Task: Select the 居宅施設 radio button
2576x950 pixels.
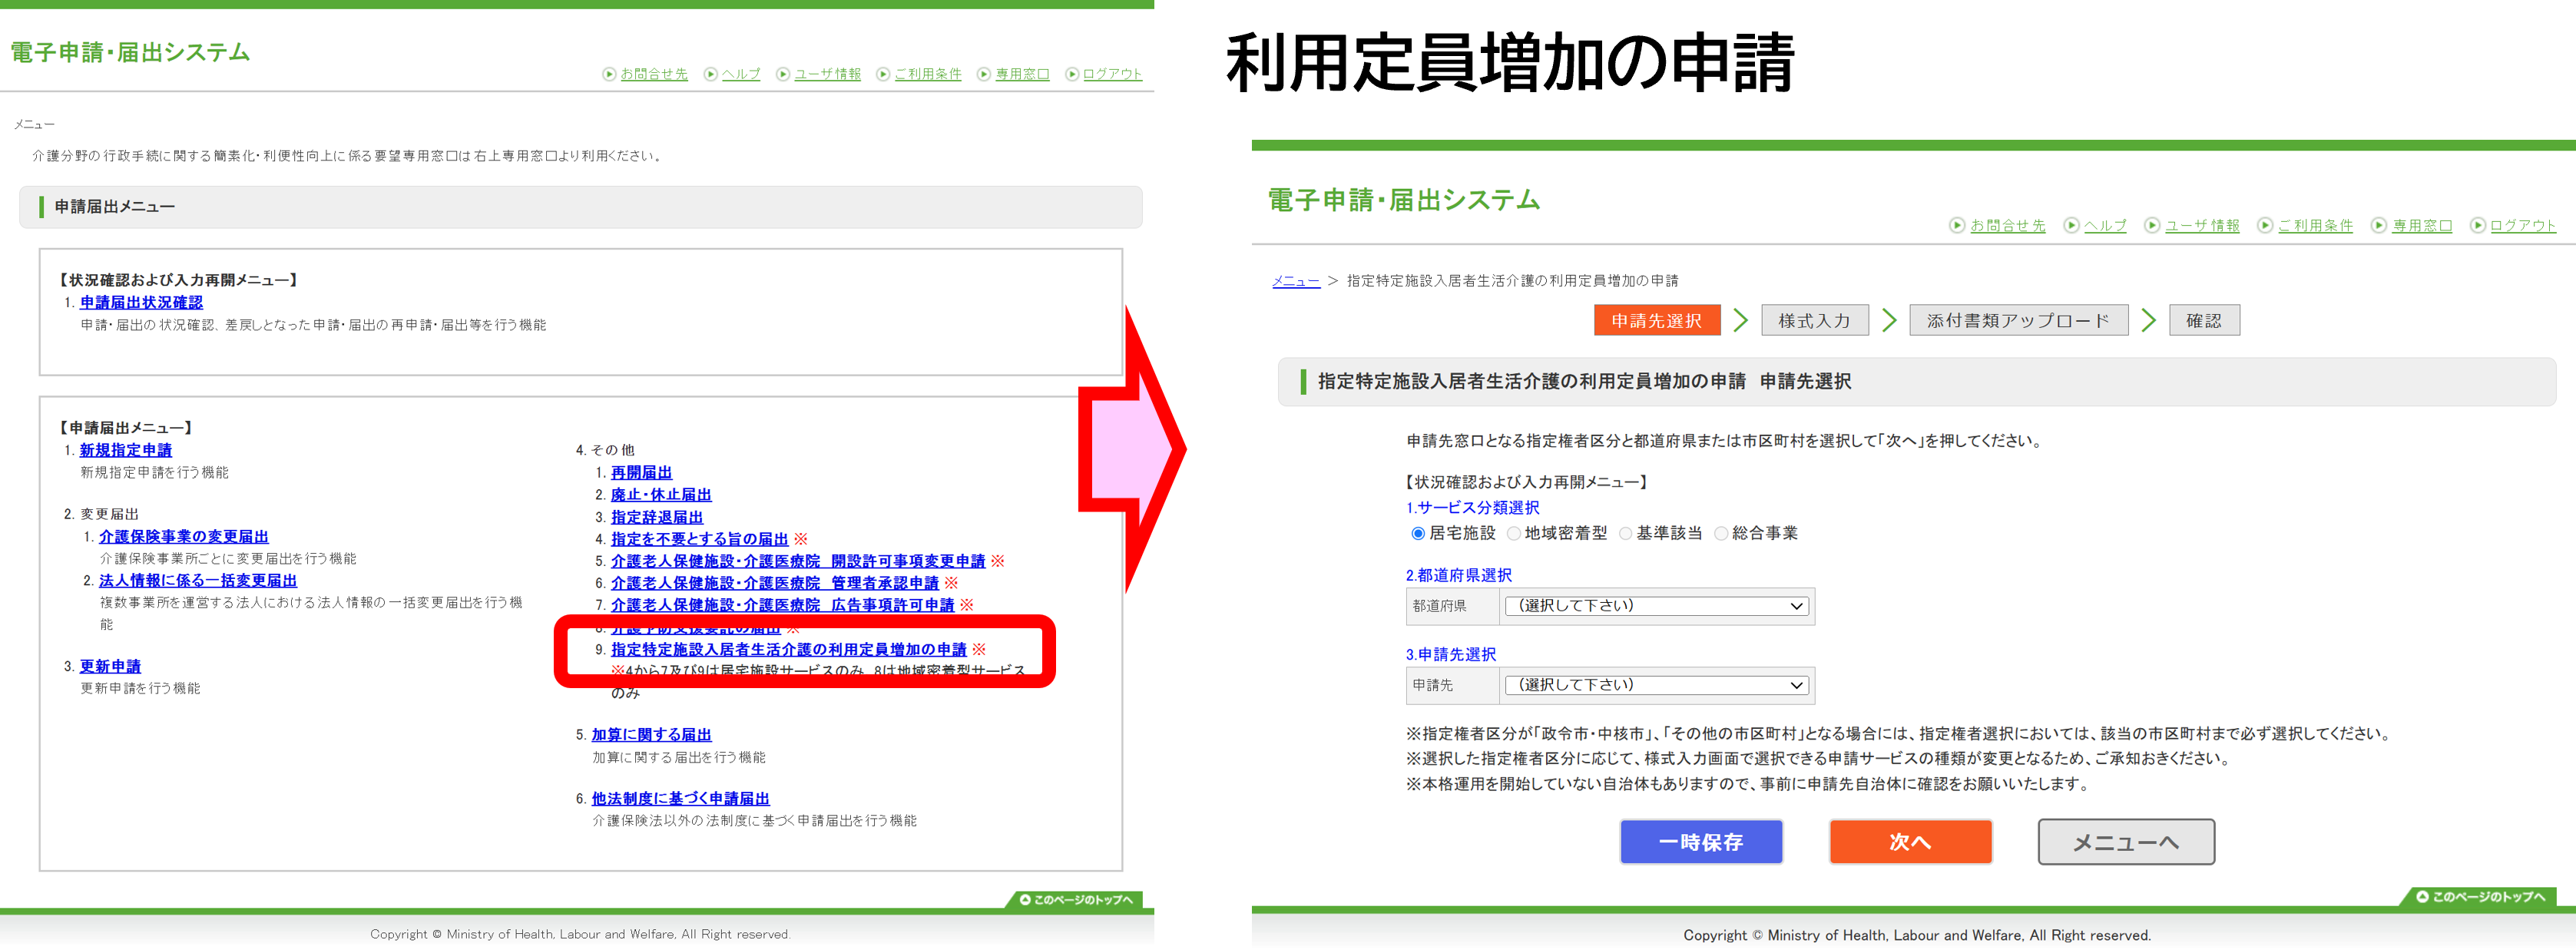Action: click(x=1418, y=534)
